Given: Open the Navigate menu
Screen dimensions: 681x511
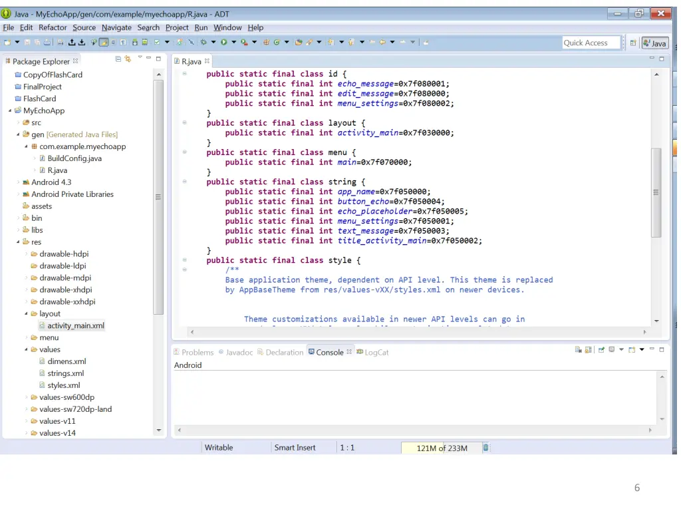Looking at the screenshot, I should [x=116, y=27].
